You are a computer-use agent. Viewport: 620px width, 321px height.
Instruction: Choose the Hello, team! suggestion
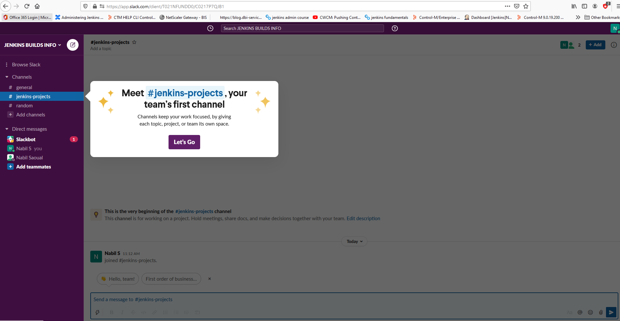pos(118,279)
